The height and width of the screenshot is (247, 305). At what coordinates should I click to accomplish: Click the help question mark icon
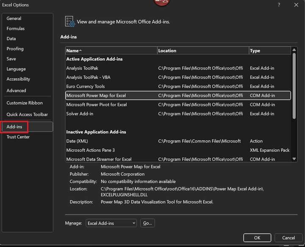click(279, 5)
